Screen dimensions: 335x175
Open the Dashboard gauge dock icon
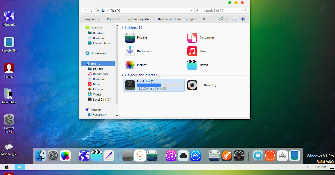point(239,156)
